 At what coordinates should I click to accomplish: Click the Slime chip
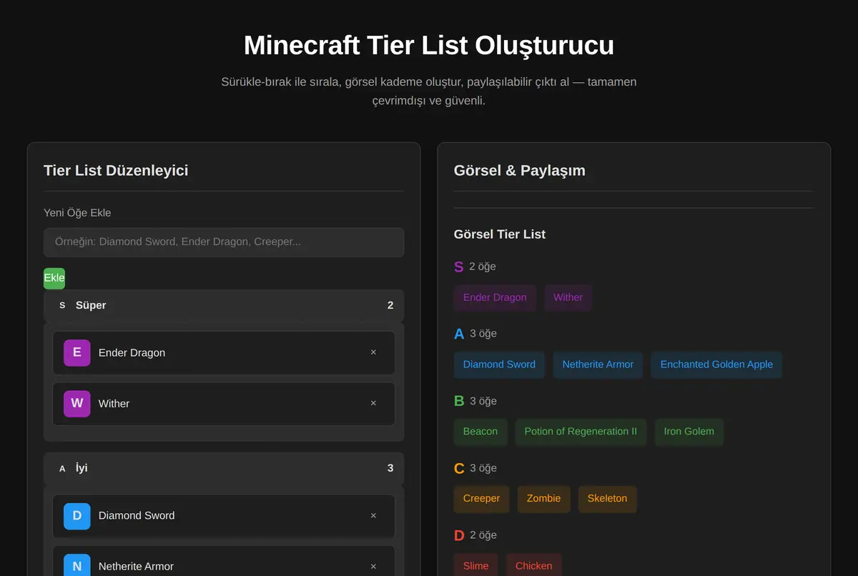click(x=475, y=565)
